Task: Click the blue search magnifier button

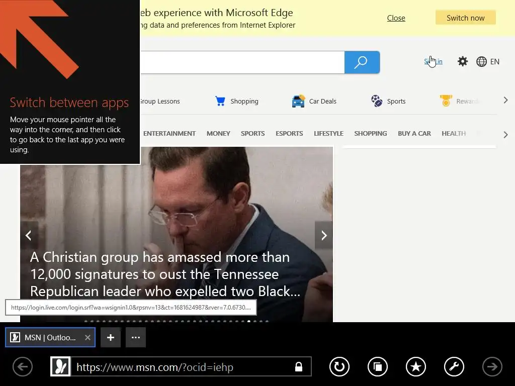Action: [x=362, y=62]
